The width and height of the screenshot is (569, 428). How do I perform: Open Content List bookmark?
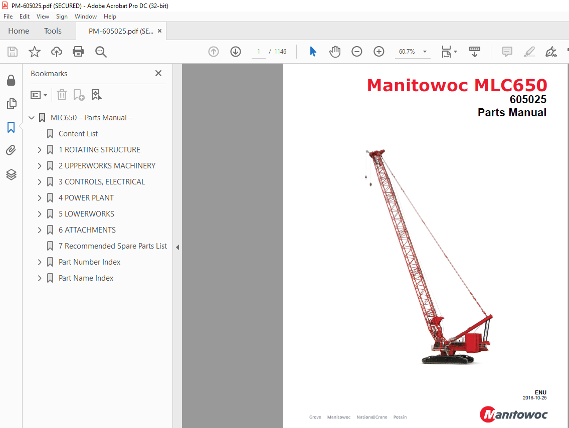pos(78,134)
